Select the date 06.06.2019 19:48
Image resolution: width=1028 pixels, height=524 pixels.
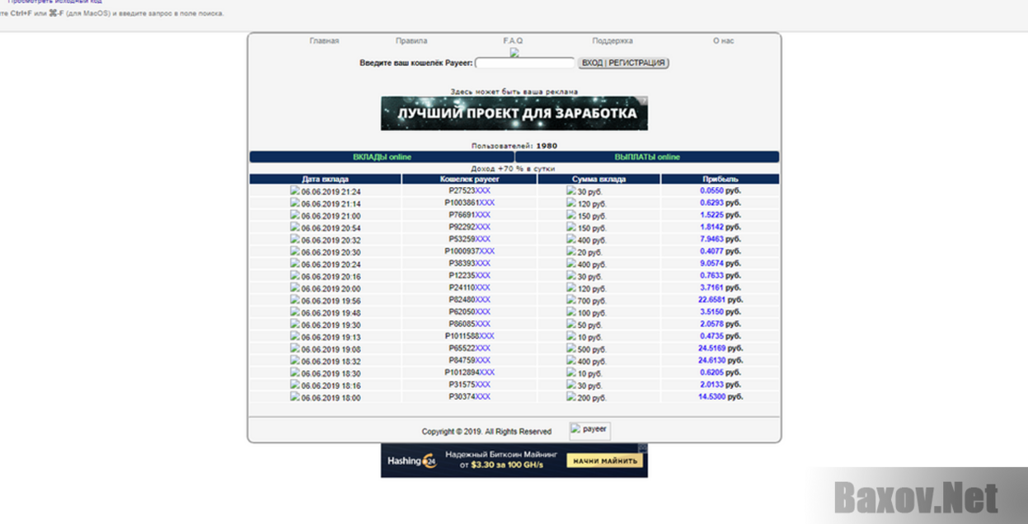pos(331,313)
